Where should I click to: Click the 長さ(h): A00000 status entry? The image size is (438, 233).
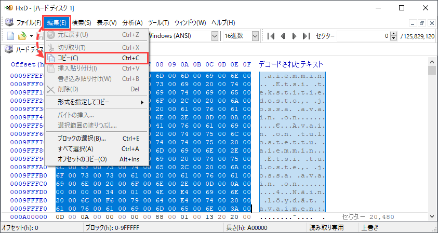(247, 228)
